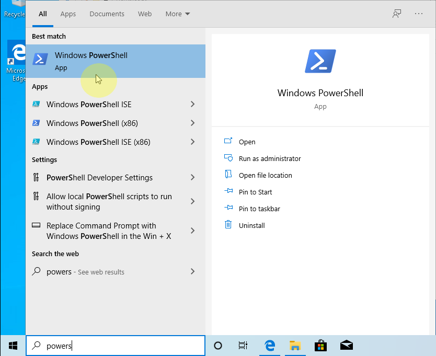
Task: Expand Replace Command Prompt setting chevron
Action: 193,231
